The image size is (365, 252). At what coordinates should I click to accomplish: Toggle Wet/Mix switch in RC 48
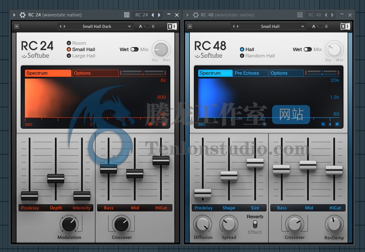pyautogui.click(x=308, y=49)
